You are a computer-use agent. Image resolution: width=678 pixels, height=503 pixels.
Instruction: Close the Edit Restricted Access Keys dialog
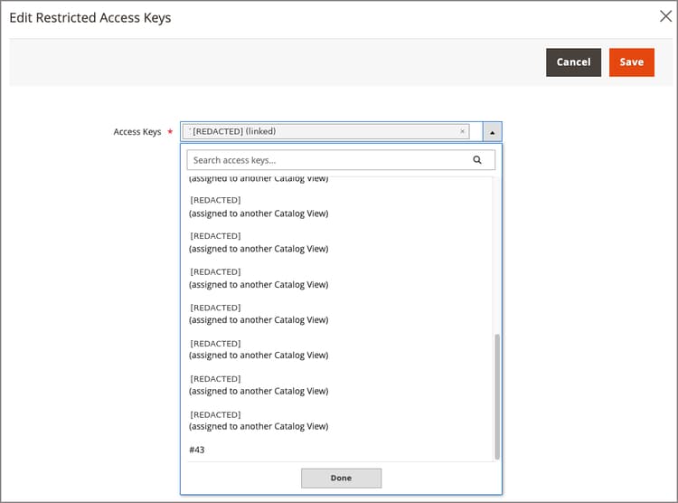point(666,16)
